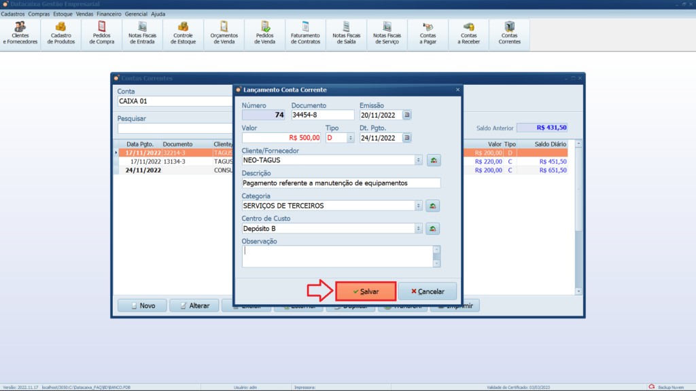Open Controle de Estoque icon
This screenshot has width=696, height=391.
(x=184, y=33)
